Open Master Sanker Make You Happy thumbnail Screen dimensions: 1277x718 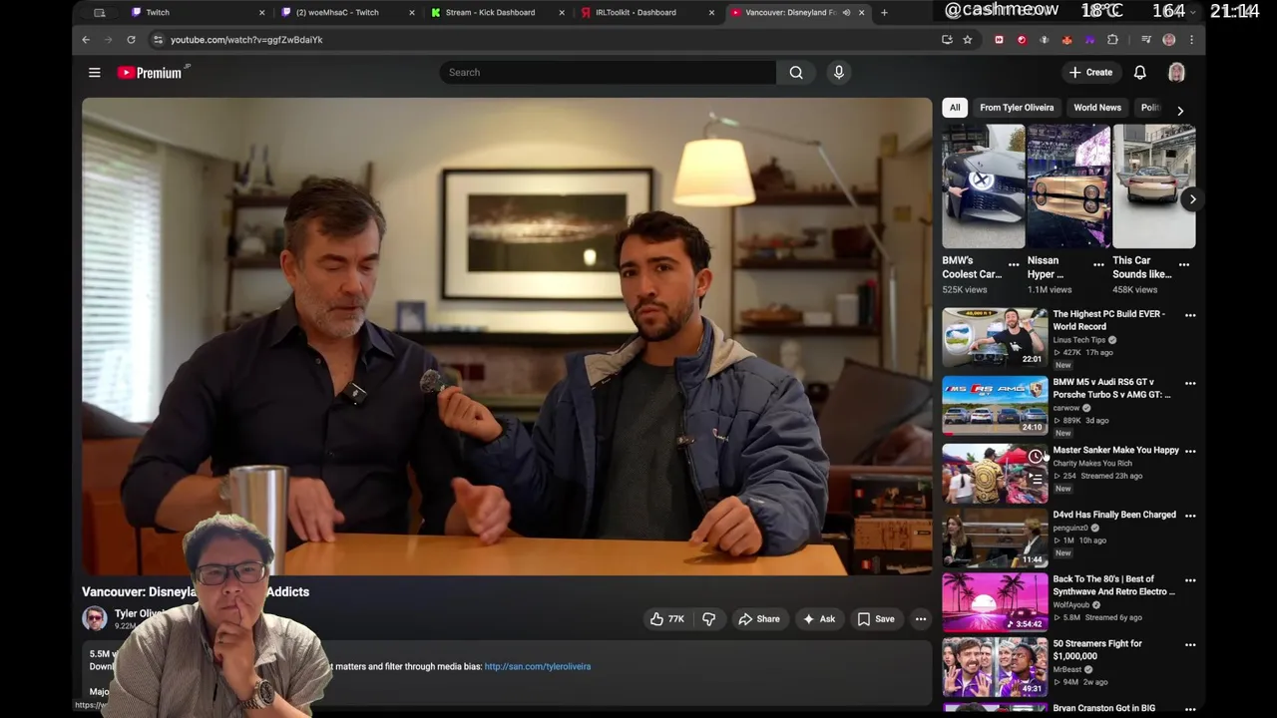[x=995, y=473]
